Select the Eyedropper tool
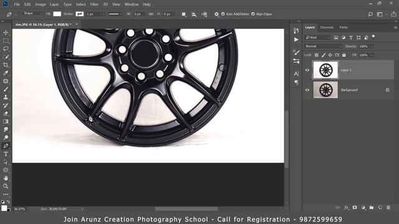 point(6,73)
